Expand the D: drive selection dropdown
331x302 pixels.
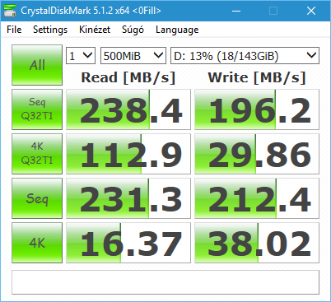pyautogui.click(x=245, y=56)
